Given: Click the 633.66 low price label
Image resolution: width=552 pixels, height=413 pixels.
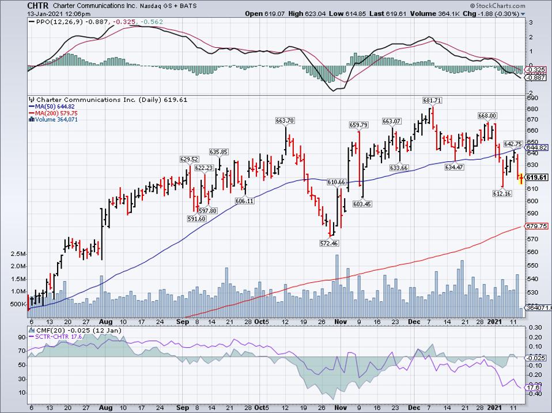Looking at the screenshot, I should click(399, 168).
